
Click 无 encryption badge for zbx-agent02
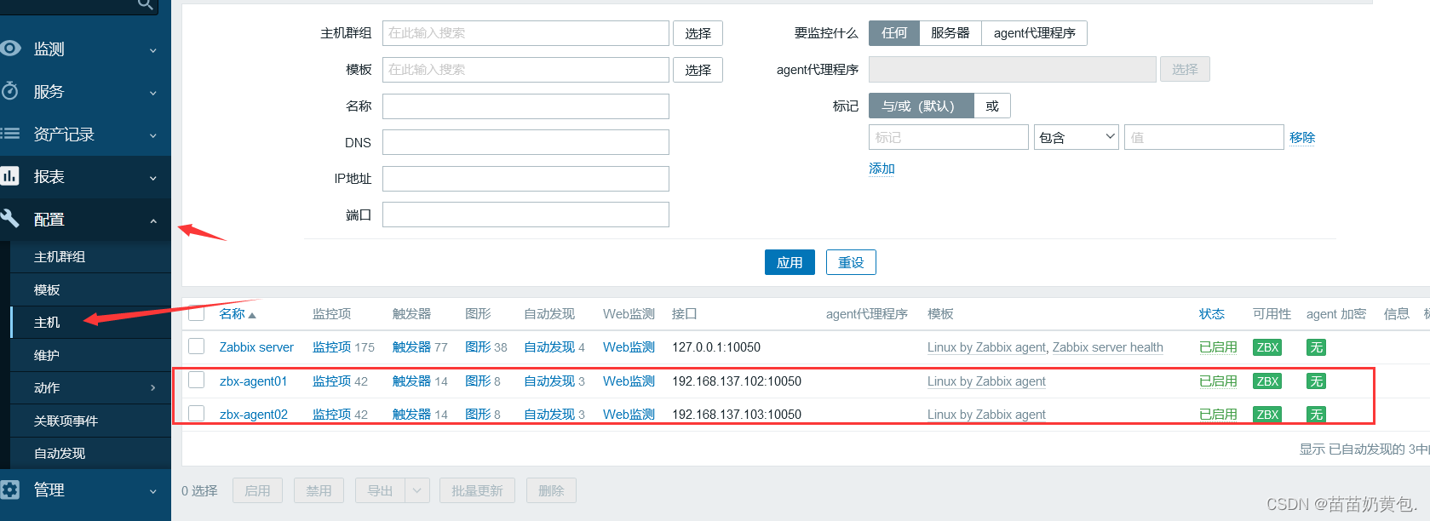tap(1316, 415)
